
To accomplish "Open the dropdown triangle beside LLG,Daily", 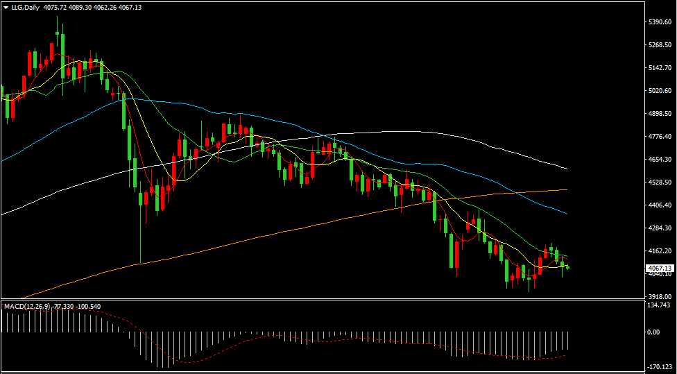I will [x=6, y=8].
